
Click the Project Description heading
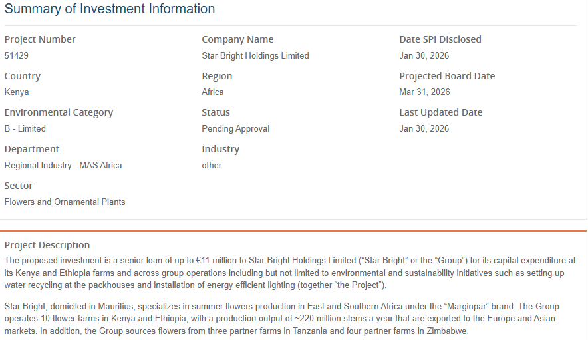coord(47,245)
